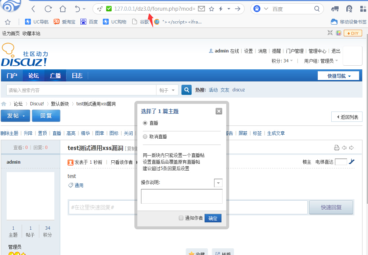Close the 选择了1篇主题 dialog
Screen dimensions: 368x255
point(219,111)
